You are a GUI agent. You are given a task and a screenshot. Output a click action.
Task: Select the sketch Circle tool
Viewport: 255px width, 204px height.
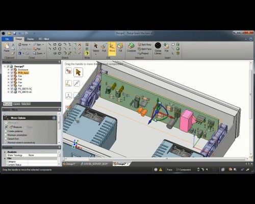tap(60, 44)
